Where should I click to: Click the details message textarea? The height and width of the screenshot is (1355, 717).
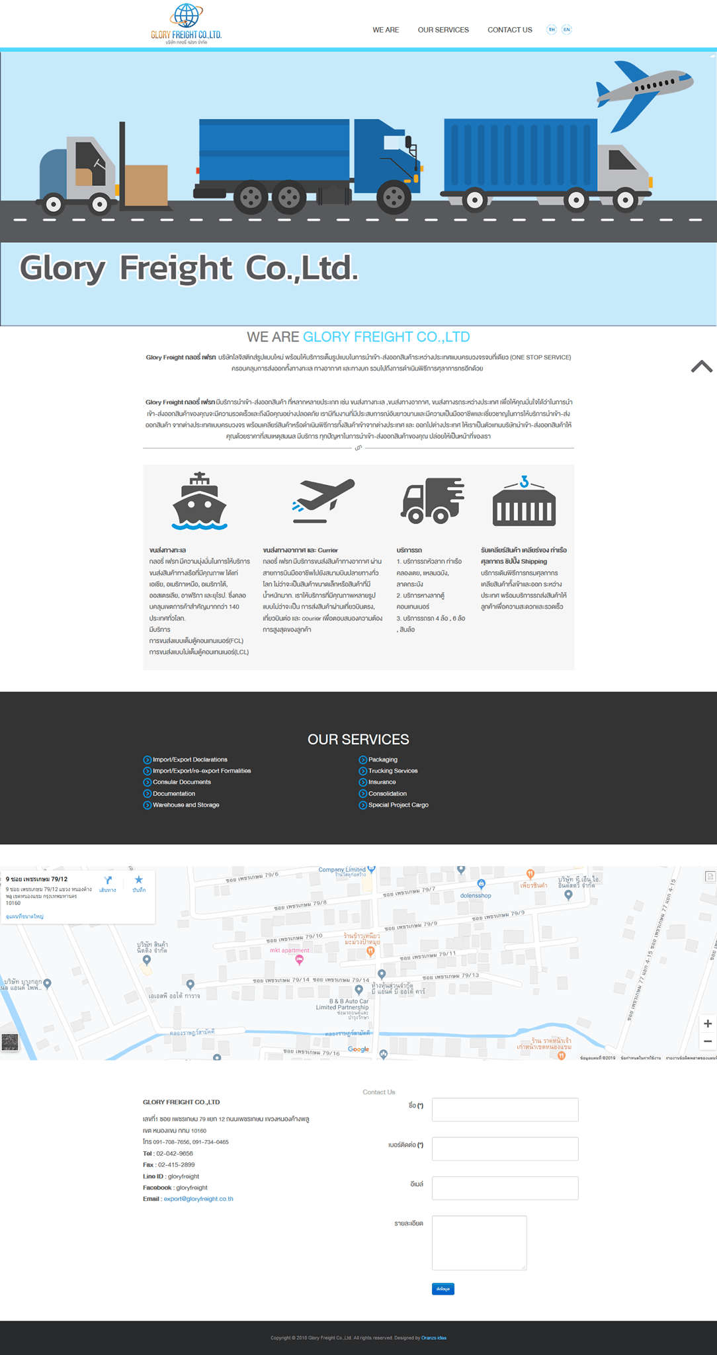[x=480, y=1243]
